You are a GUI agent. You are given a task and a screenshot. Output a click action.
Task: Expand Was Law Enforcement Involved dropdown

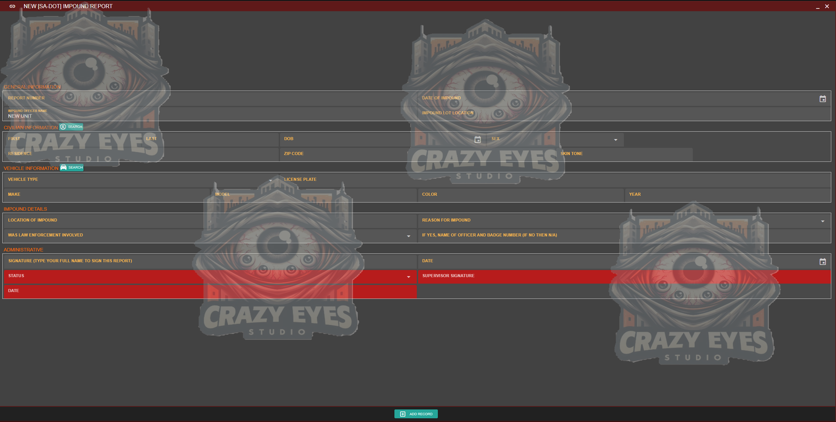point(409,236)
